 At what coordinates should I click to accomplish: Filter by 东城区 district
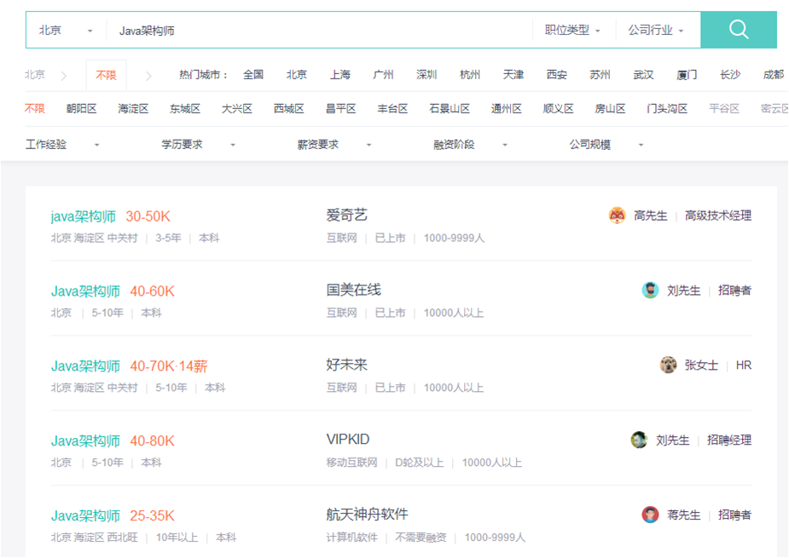[185, 108]
